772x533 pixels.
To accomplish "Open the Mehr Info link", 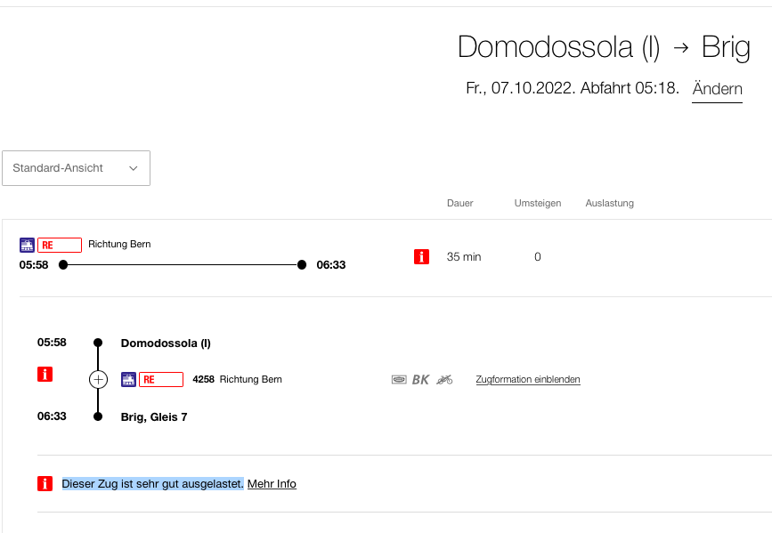I will pyautogui.click(x=272, y=484).
